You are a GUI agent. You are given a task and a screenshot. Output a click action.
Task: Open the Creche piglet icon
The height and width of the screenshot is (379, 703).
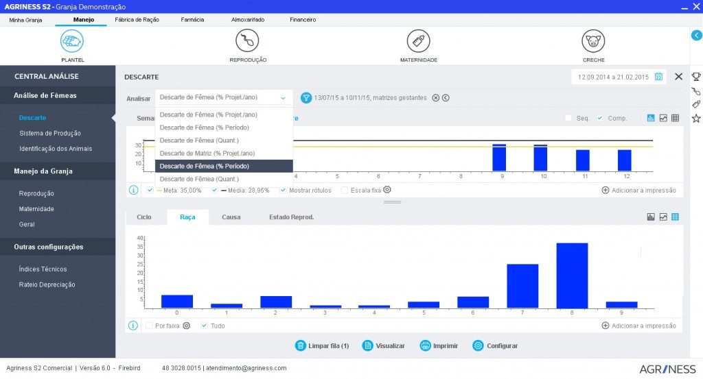pyautogui.click(x=593, y=41)
